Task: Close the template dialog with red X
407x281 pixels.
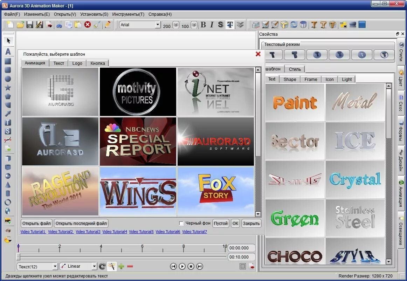Action: pyautogui.click(x=258, y=54)
